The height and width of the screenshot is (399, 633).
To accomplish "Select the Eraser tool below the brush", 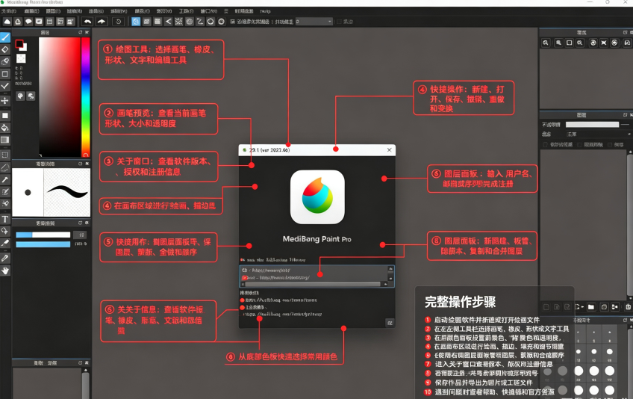I will pos(4,49).
